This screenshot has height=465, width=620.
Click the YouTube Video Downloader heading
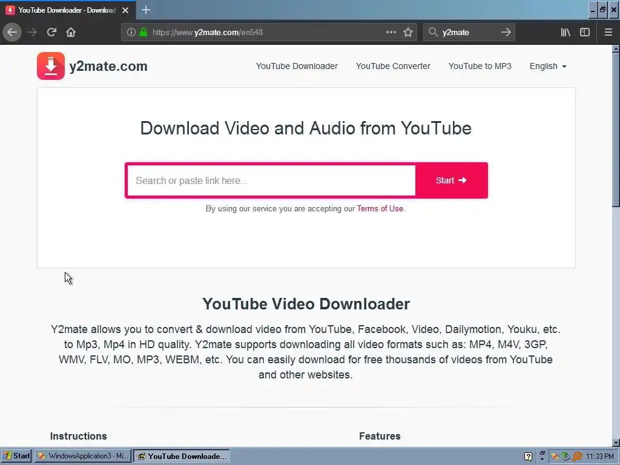pyautogui.click(x=306, y=304)
